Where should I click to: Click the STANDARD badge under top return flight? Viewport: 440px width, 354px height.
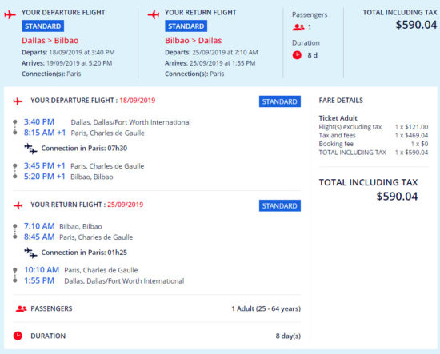click(x=186, y=26)
